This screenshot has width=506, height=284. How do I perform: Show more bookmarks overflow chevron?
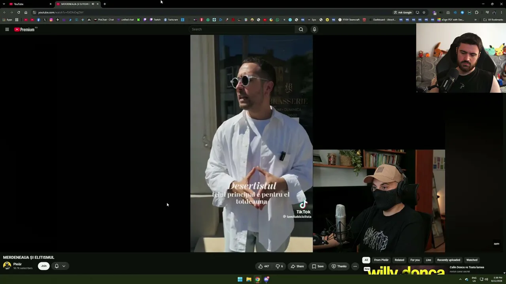476,20
